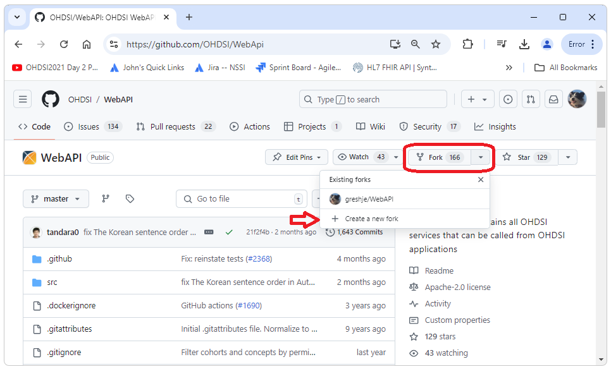Show the commit message ellipsis details
Image resolution: width=611 pixels, height=369 pixels.
[209, 232]
